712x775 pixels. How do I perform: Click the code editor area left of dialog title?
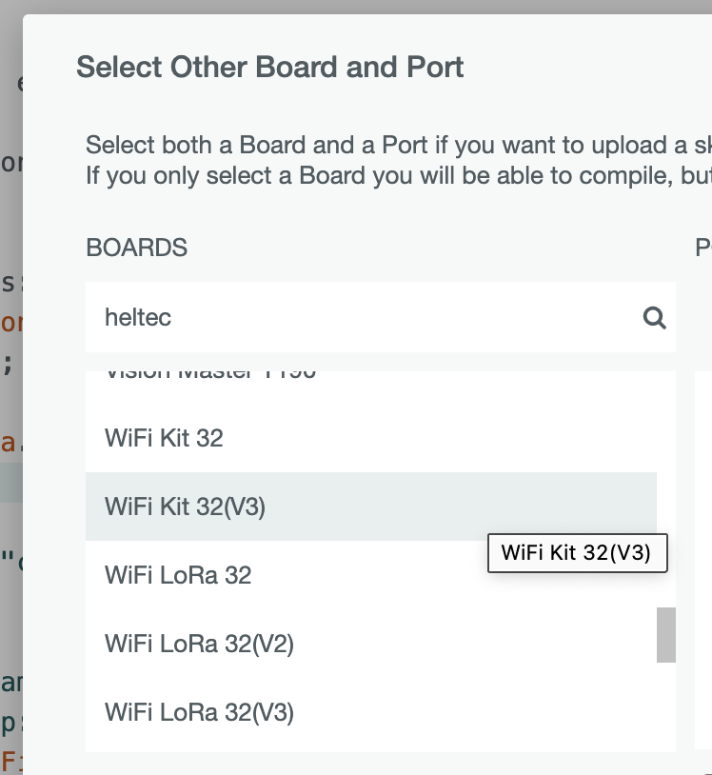click(x=11, y=82)
